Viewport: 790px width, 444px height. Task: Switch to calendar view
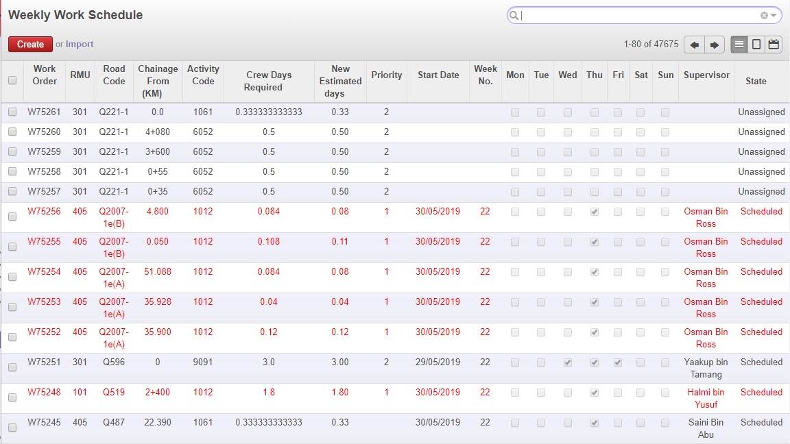coord(774,45)
